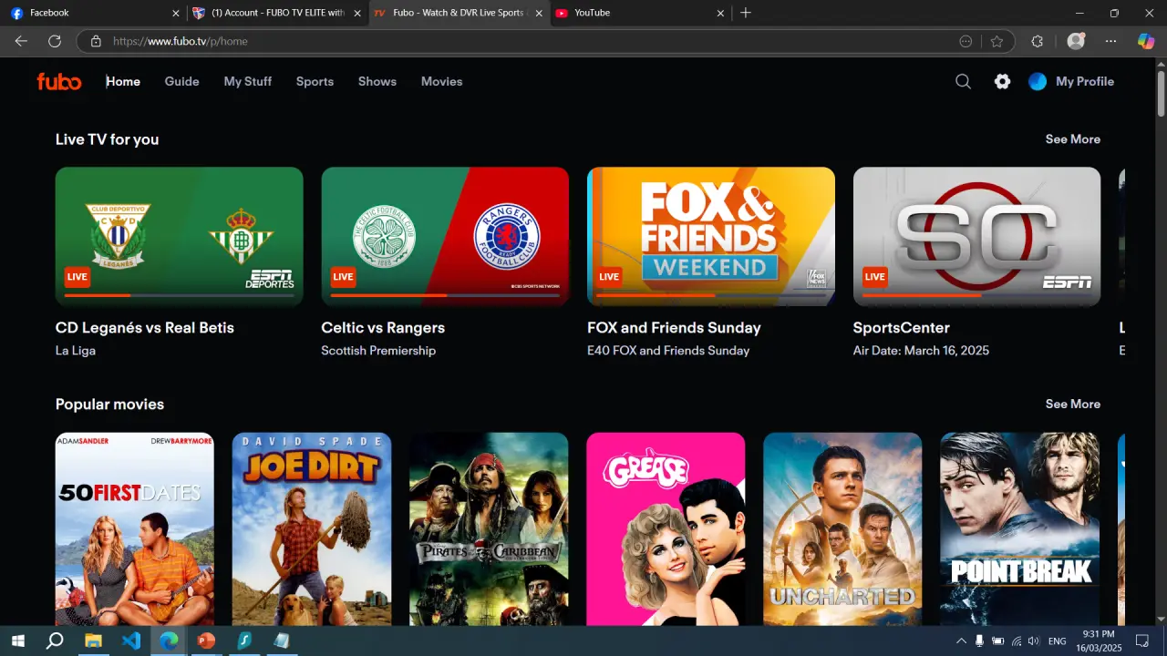
Task: Open the Copilot sidebar icon
Action: pos(1146,41)
